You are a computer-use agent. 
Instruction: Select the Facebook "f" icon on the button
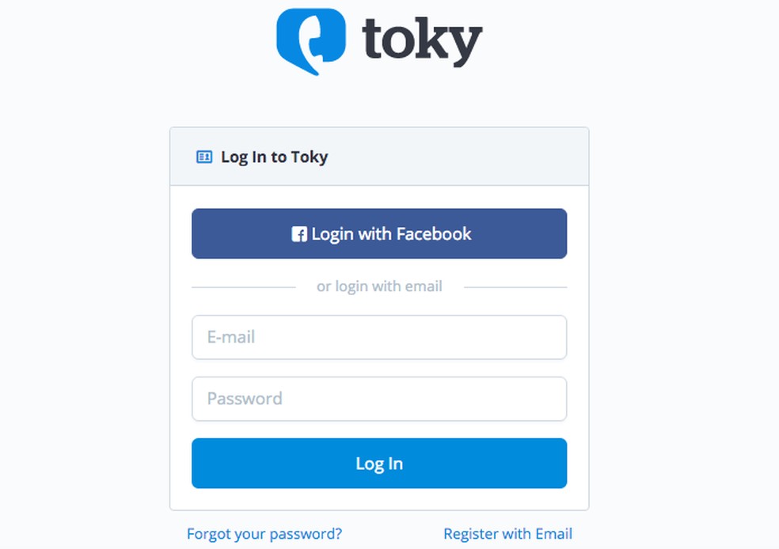click(x=299, y=233)
